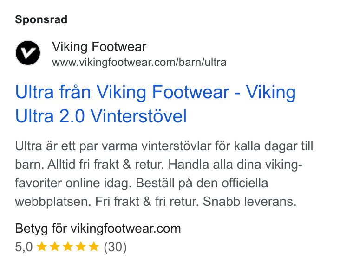Click the third rating star

coord(68,246)
